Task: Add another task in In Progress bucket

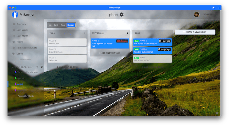Action: coord(110,53)
